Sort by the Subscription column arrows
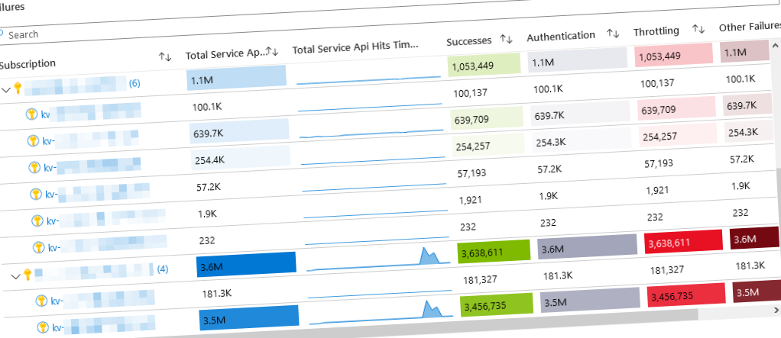Screen dimensions: 781x338 164,57
